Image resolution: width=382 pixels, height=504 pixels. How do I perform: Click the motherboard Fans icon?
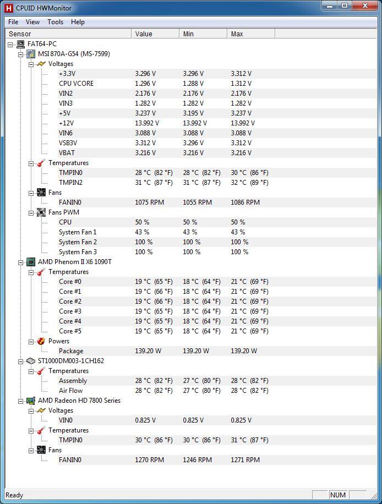[41, 193]
